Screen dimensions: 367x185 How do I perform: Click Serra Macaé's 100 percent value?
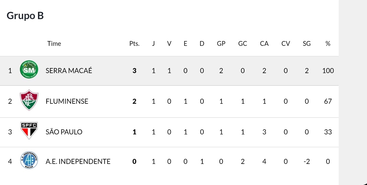[x=328, y=71]
